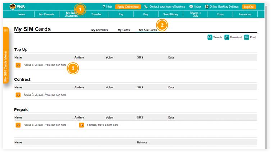The height and width of the screenshot is (152, 271).
Task: Click the Search magnifier icon
Action: pyautogui.click(x=210, y=37)
